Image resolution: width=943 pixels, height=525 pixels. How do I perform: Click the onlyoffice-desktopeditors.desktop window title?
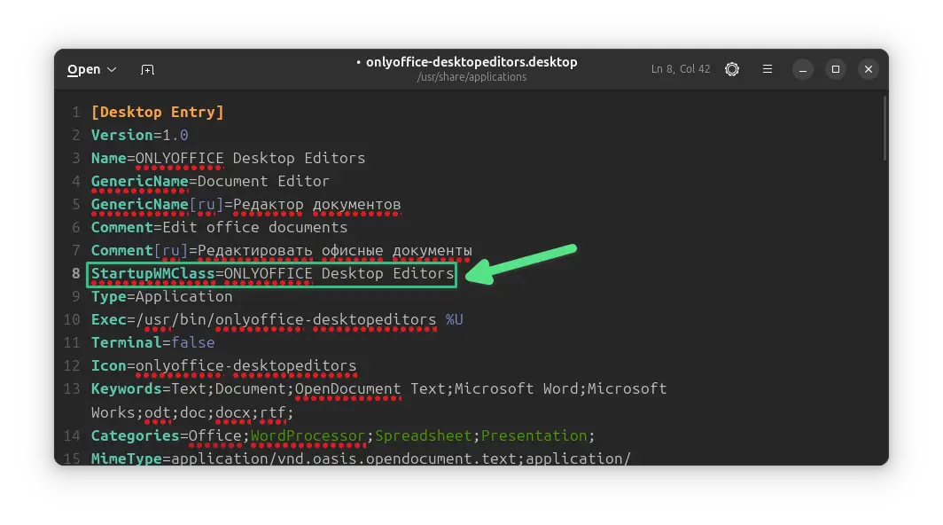(x=471, y=62)
